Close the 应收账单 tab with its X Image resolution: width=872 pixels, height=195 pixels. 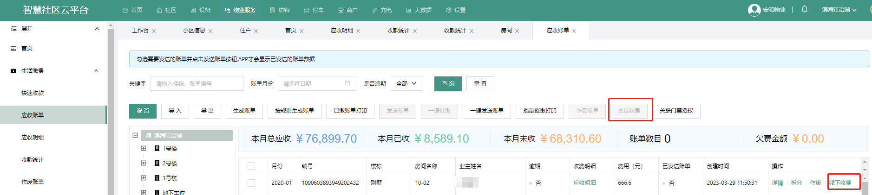tap(575, 31)
